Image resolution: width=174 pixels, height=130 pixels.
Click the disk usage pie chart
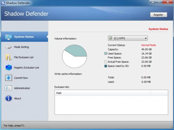(x=74, y=56)
